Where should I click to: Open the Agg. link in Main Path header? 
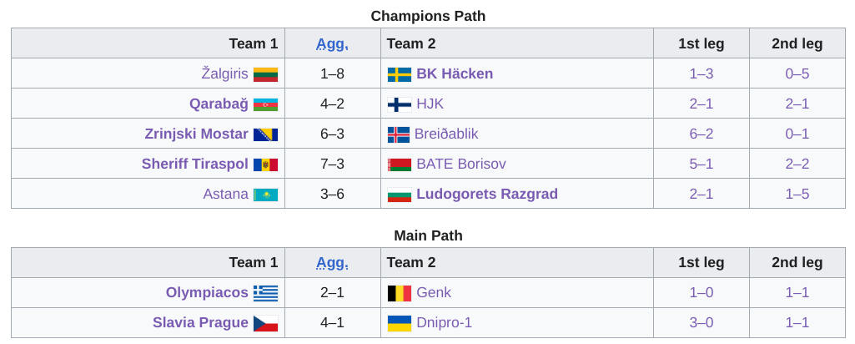point(332,263)
